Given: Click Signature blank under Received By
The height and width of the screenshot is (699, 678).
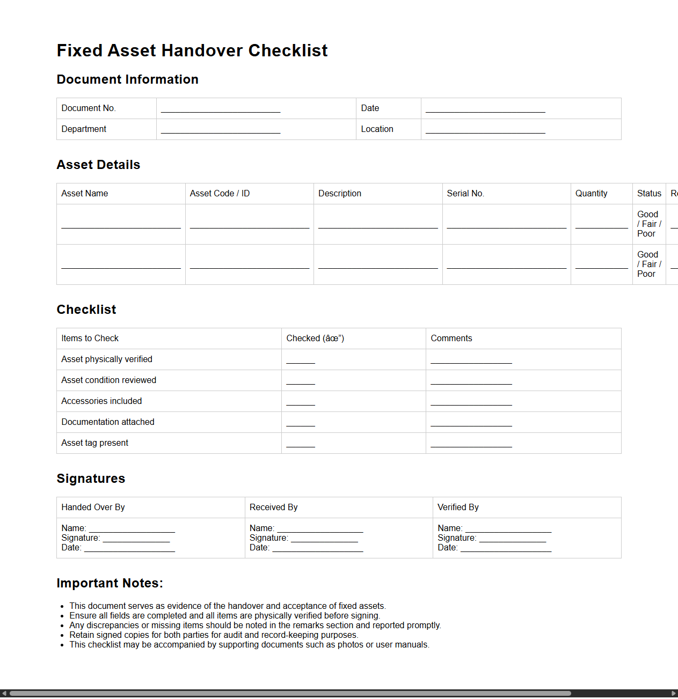Looking at the screenshot, I should pos(324,538).
